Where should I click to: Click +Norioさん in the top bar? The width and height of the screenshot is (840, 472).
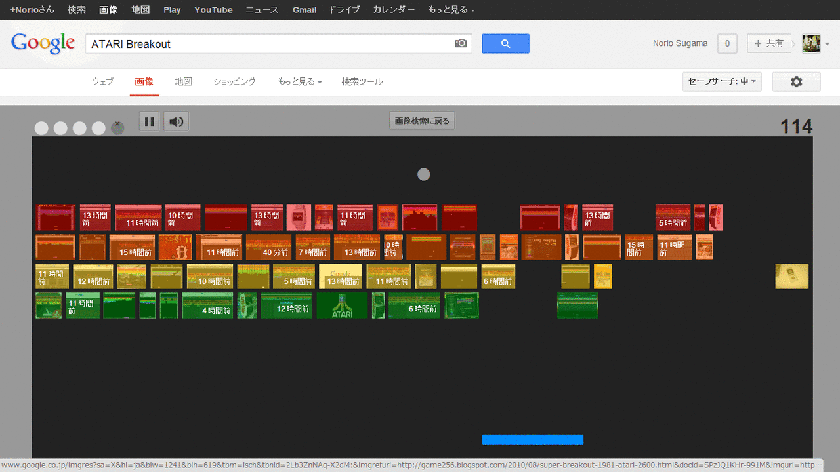pos(32,10)
